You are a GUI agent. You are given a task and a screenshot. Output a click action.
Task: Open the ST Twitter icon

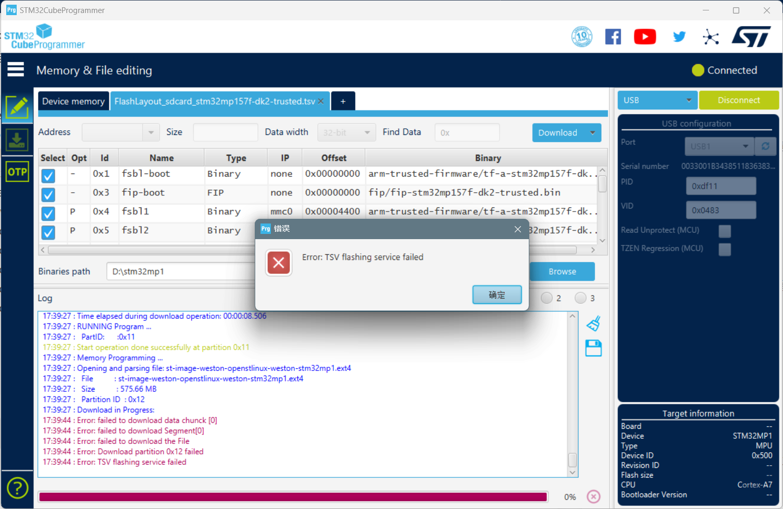tap(679, 36)
